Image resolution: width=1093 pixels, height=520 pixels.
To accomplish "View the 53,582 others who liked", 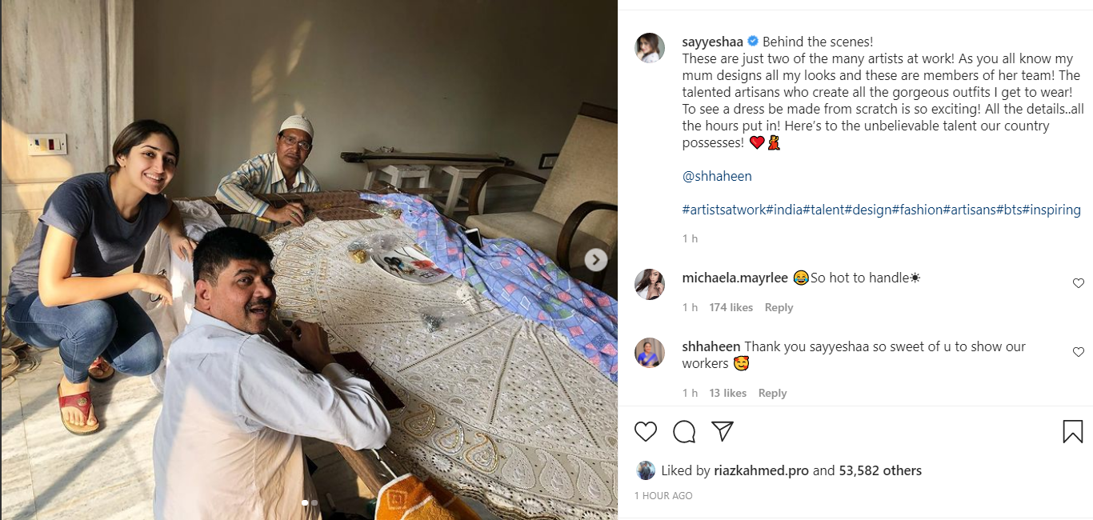I will pos(880,470).
